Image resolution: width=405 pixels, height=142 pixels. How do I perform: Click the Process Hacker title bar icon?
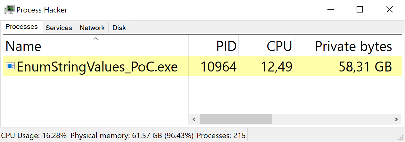coord(9,10)
